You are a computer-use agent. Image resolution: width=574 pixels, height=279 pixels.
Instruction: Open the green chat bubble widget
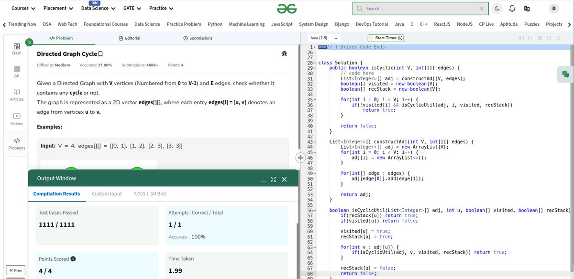tap(565, 75)
